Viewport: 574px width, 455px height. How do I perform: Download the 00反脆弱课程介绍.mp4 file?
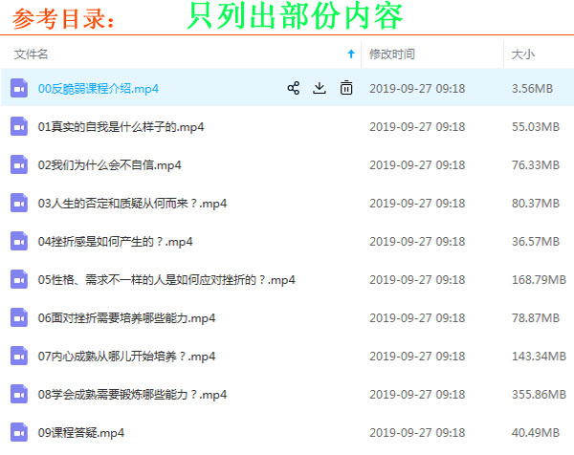click(320, 88)
